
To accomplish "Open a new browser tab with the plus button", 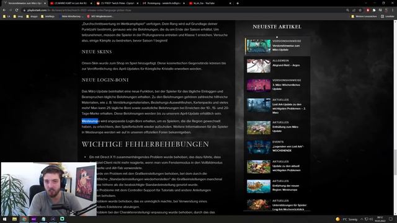I will 238,3.
